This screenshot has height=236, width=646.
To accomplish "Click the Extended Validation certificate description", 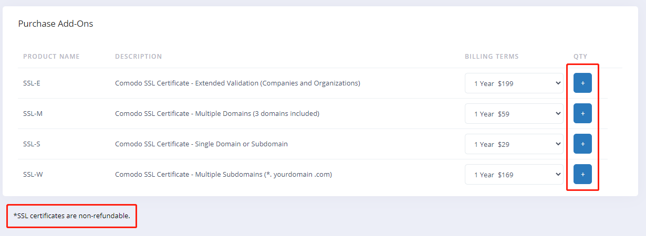I will 237,83.
